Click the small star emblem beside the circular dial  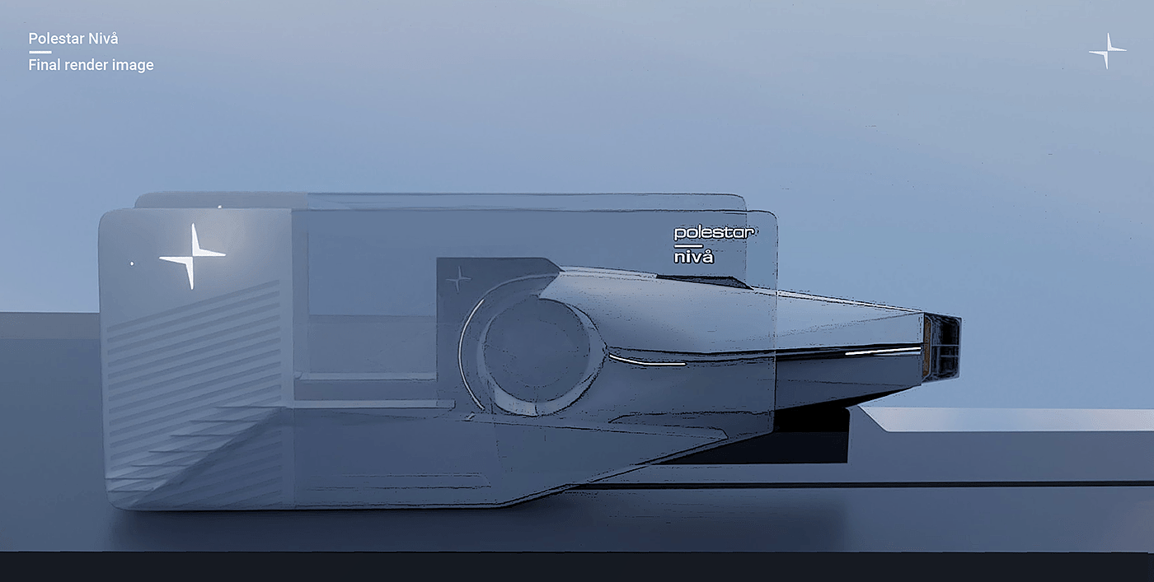coord(458,281)
